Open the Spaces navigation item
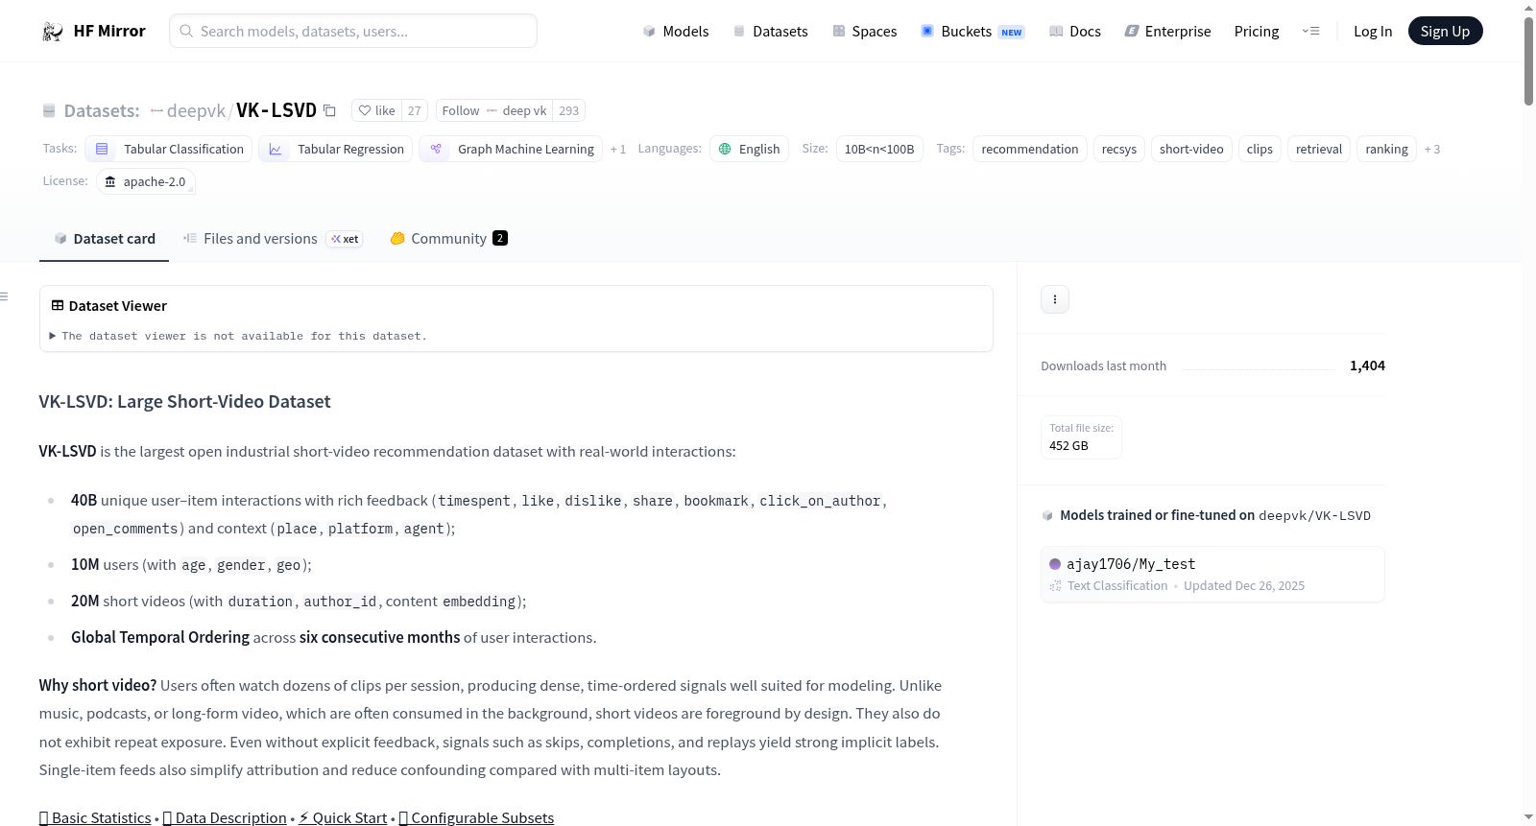1536x826 pixels. pos(865,32)
